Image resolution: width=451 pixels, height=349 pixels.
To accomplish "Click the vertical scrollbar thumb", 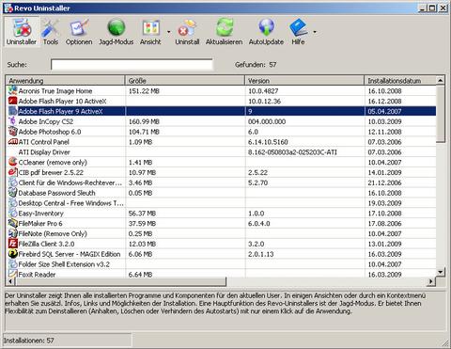I will (x=441, y=114).
